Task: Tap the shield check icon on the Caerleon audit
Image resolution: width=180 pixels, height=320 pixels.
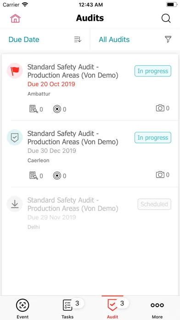Action: pos(15,137)
